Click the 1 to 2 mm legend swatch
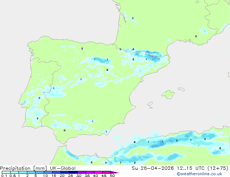Image resolution: width=230 pixels, height=177 pixels. 23,172
